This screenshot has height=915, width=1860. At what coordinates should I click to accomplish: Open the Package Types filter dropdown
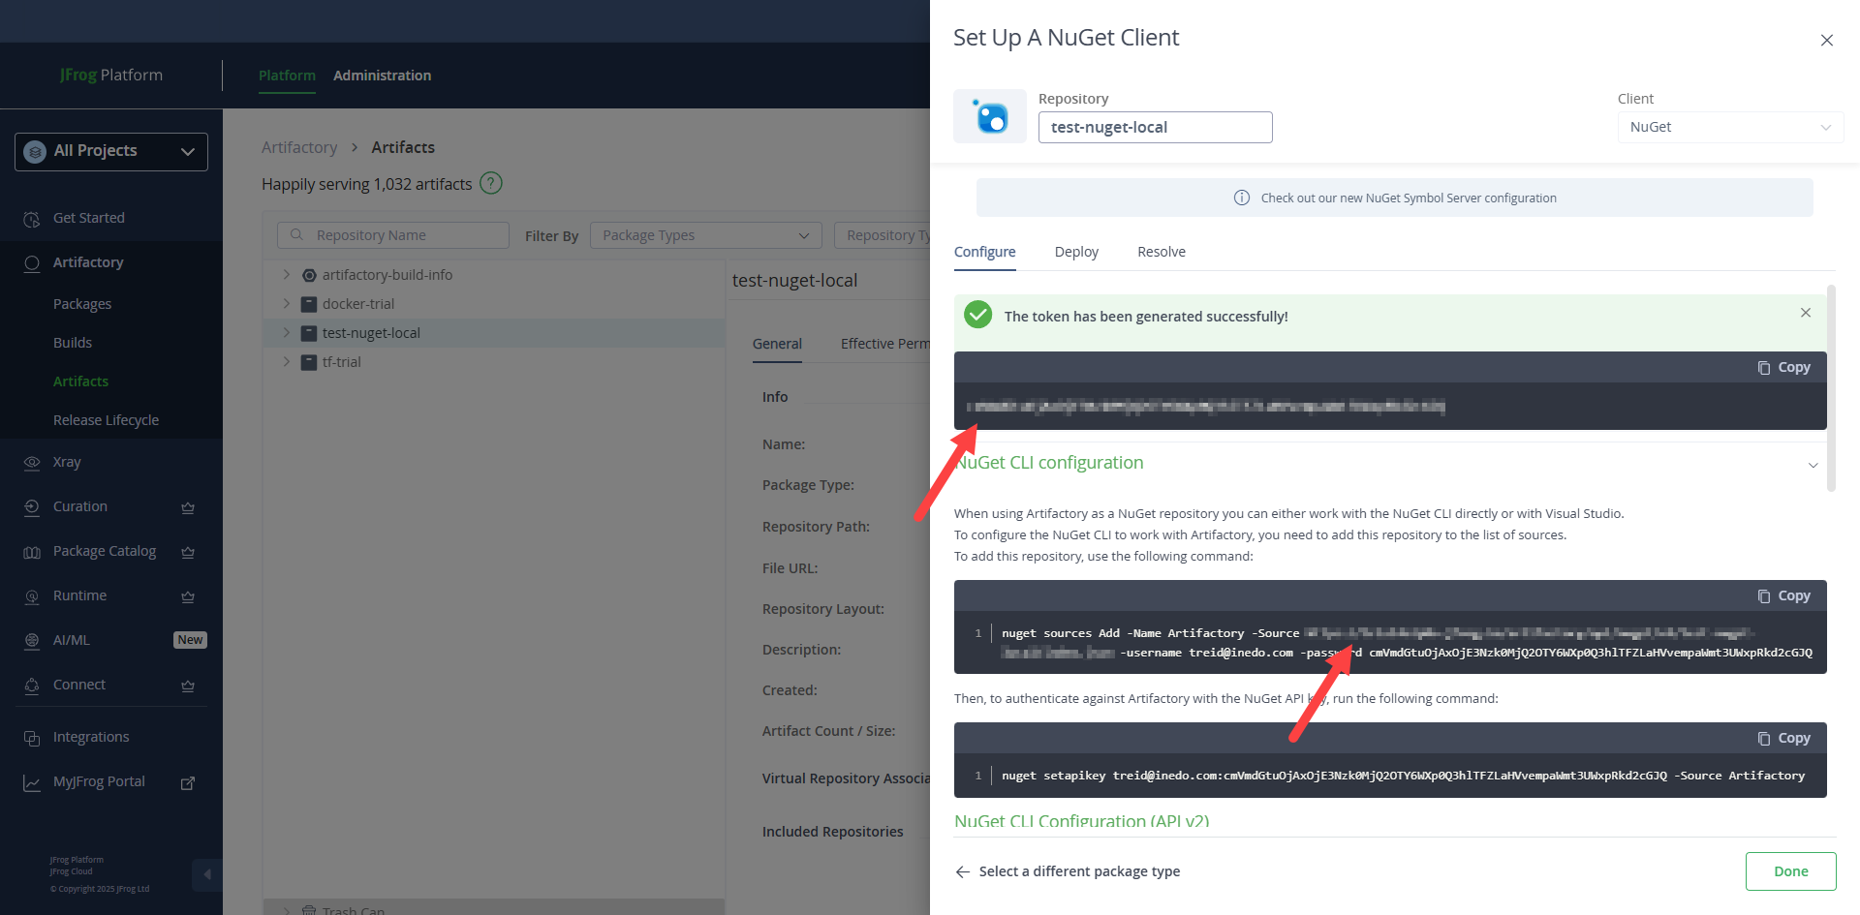click(x=705, y=235)
